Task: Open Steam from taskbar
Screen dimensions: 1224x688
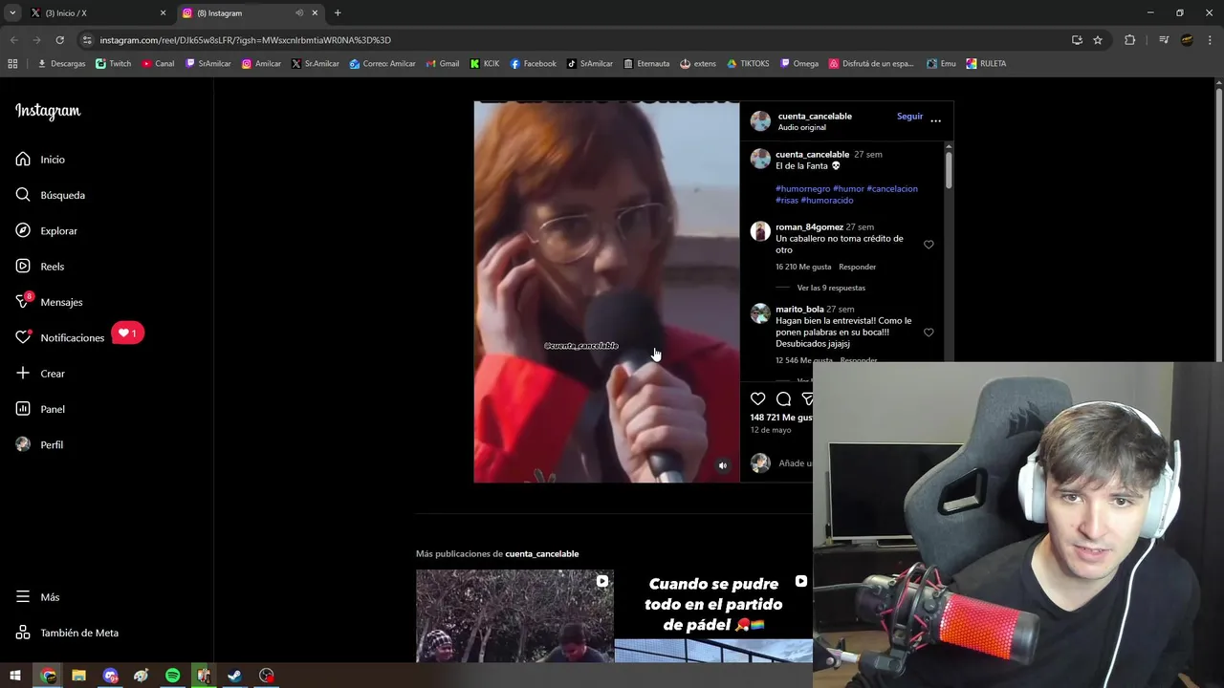Action: pos(234,676)
